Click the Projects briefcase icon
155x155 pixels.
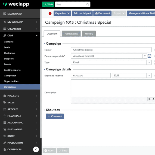click(x=5, y=96)
